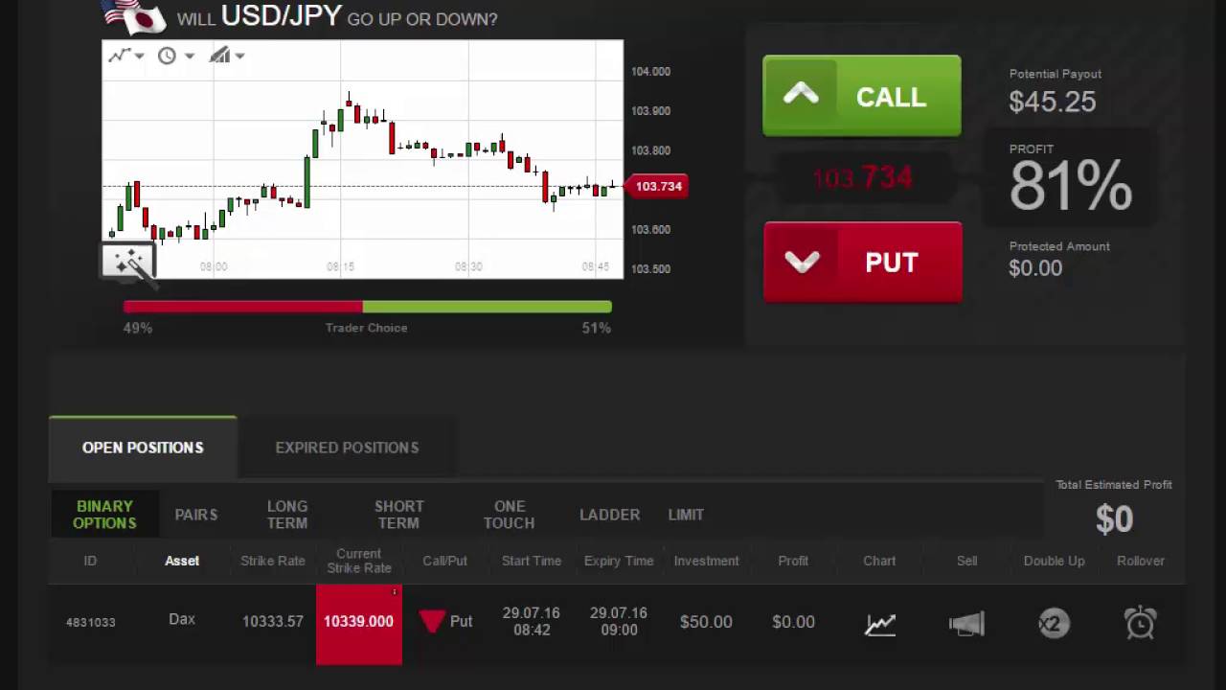Click the green CALL button

coord(861,96)
